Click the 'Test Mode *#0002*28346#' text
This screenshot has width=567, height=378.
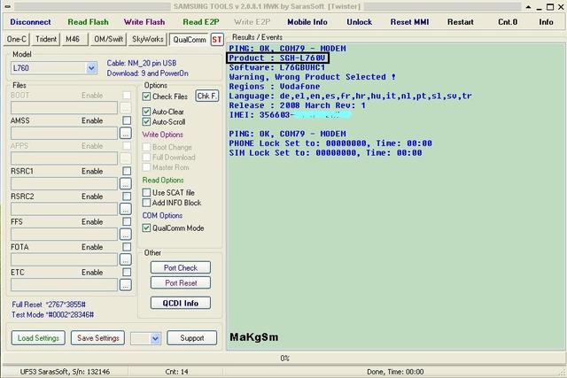pyautogui.click(x=53, y=315)
